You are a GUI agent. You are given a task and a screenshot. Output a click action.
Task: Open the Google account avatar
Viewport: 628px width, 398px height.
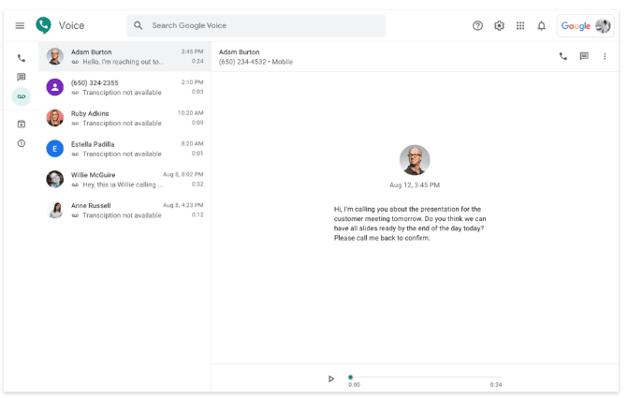(603, 25)
